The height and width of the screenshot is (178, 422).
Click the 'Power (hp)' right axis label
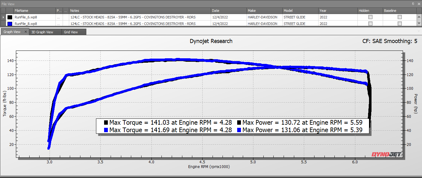click(x=415, y=103)
